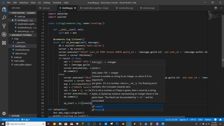Open the Debug view in the activity bar

pyautogui.click(x=4, y=34)
